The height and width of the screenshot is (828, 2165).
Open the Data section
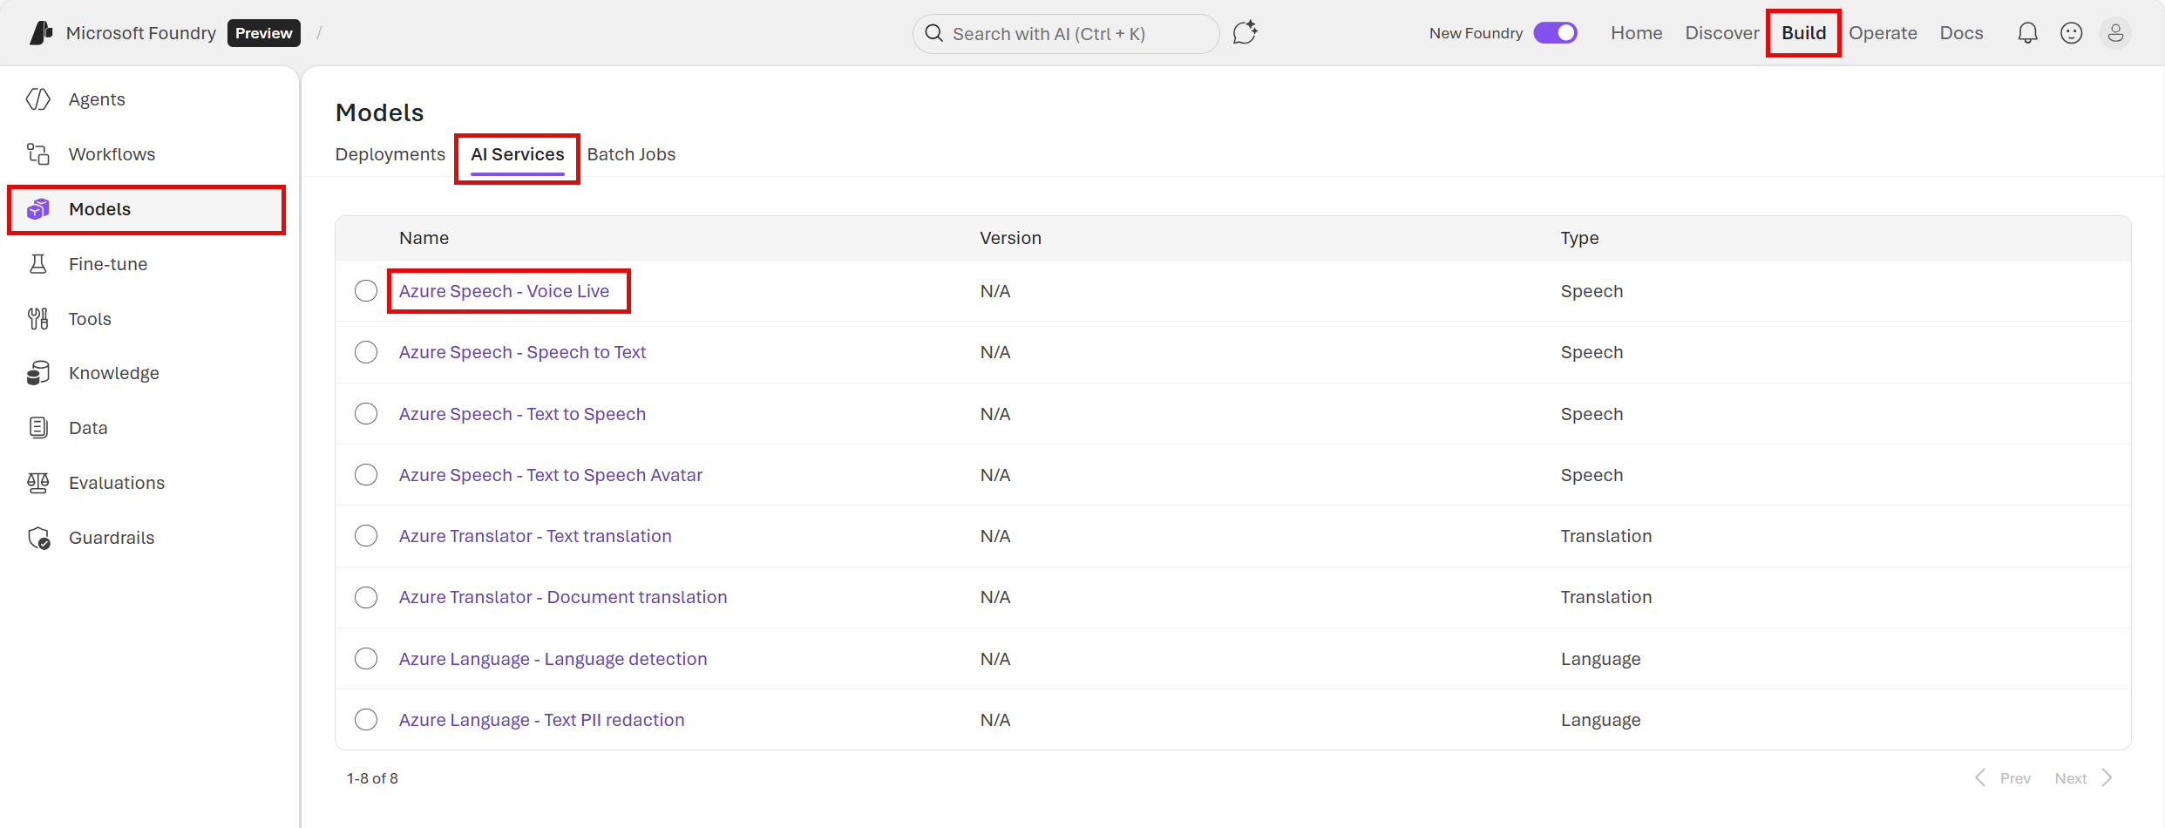88,427
